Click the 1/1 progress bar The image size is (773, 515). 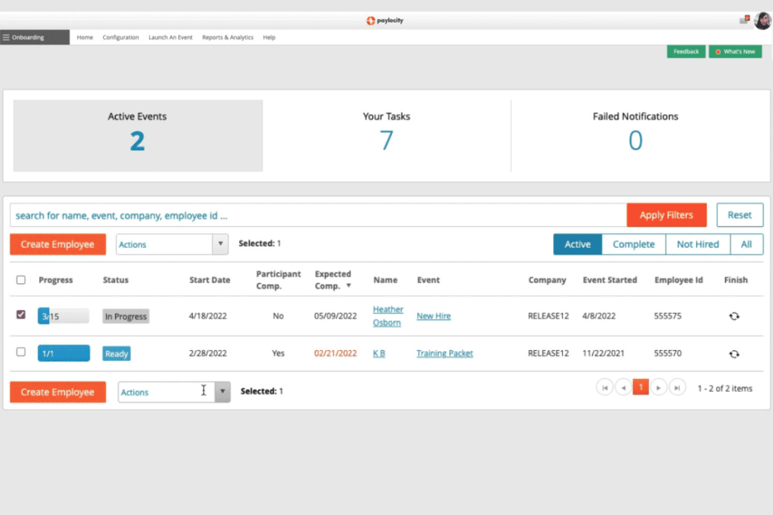click(x=63, y=353)
